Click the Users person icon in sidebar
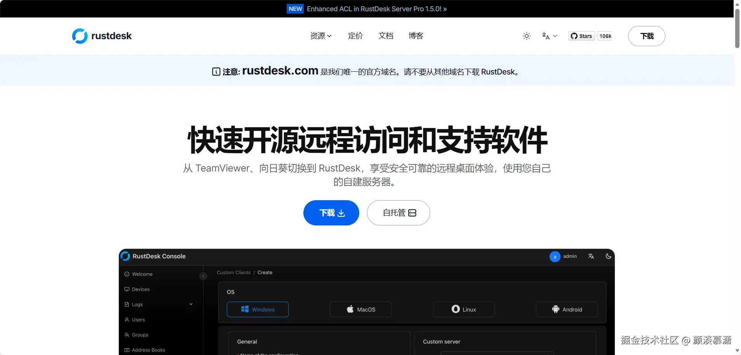Viewport: 741px width, 355px height. click(x=127, y=320)
